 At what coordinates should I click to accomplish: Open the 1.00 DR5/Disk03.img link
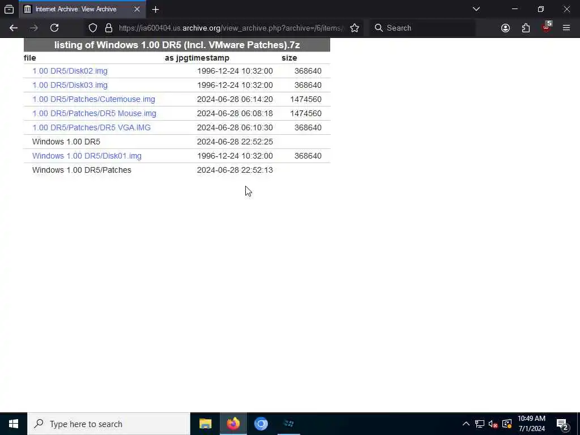(70, 85)
